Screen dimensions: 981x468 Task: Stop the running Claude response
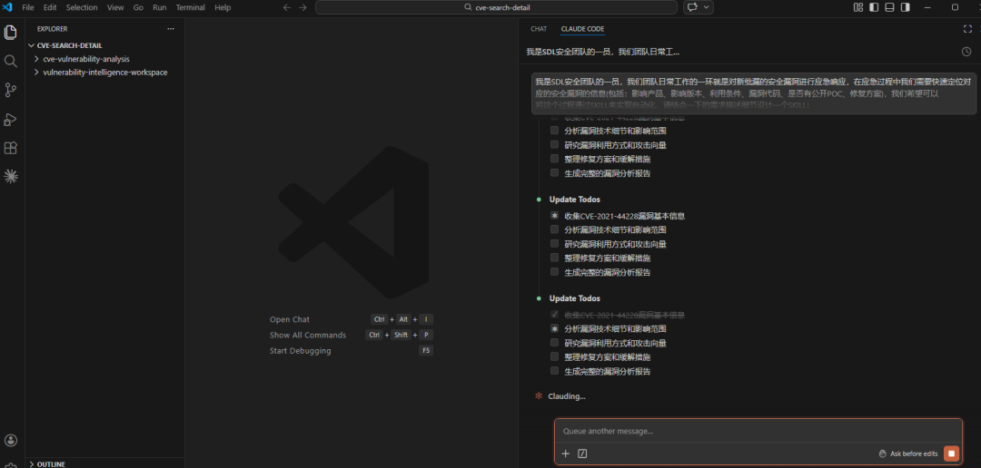click(x=951, y=453)
